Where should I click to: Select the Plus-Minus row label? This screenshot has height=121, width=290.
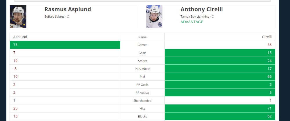click(x=142, y=69)
